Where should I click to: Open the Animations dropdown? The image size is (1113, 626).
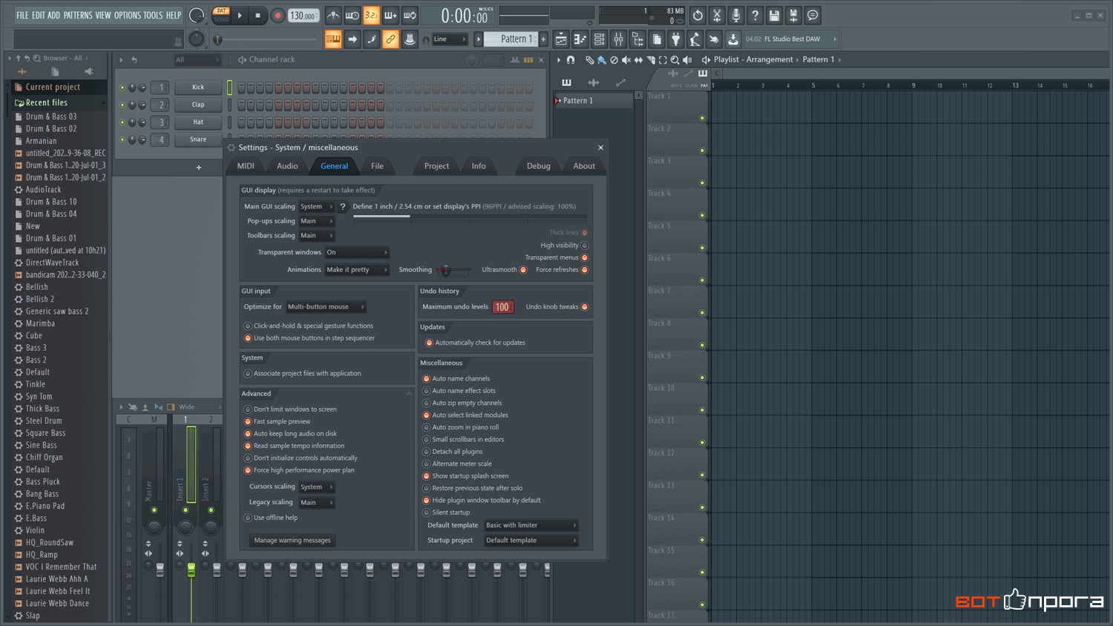pyautogui.click(x=358, y=270)
